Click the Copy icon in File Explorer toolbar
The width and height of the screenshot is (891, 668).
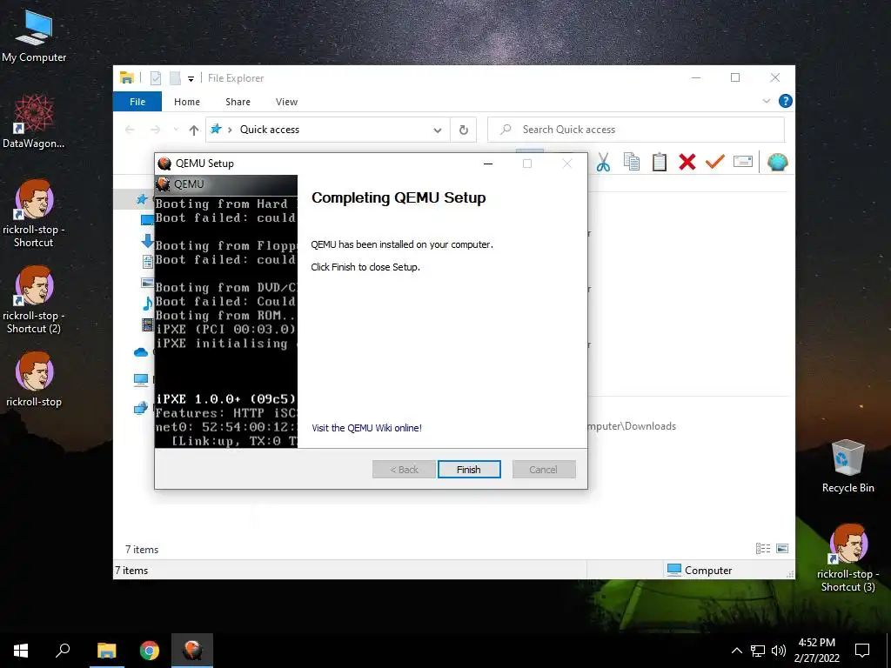[x=632, y=162]
